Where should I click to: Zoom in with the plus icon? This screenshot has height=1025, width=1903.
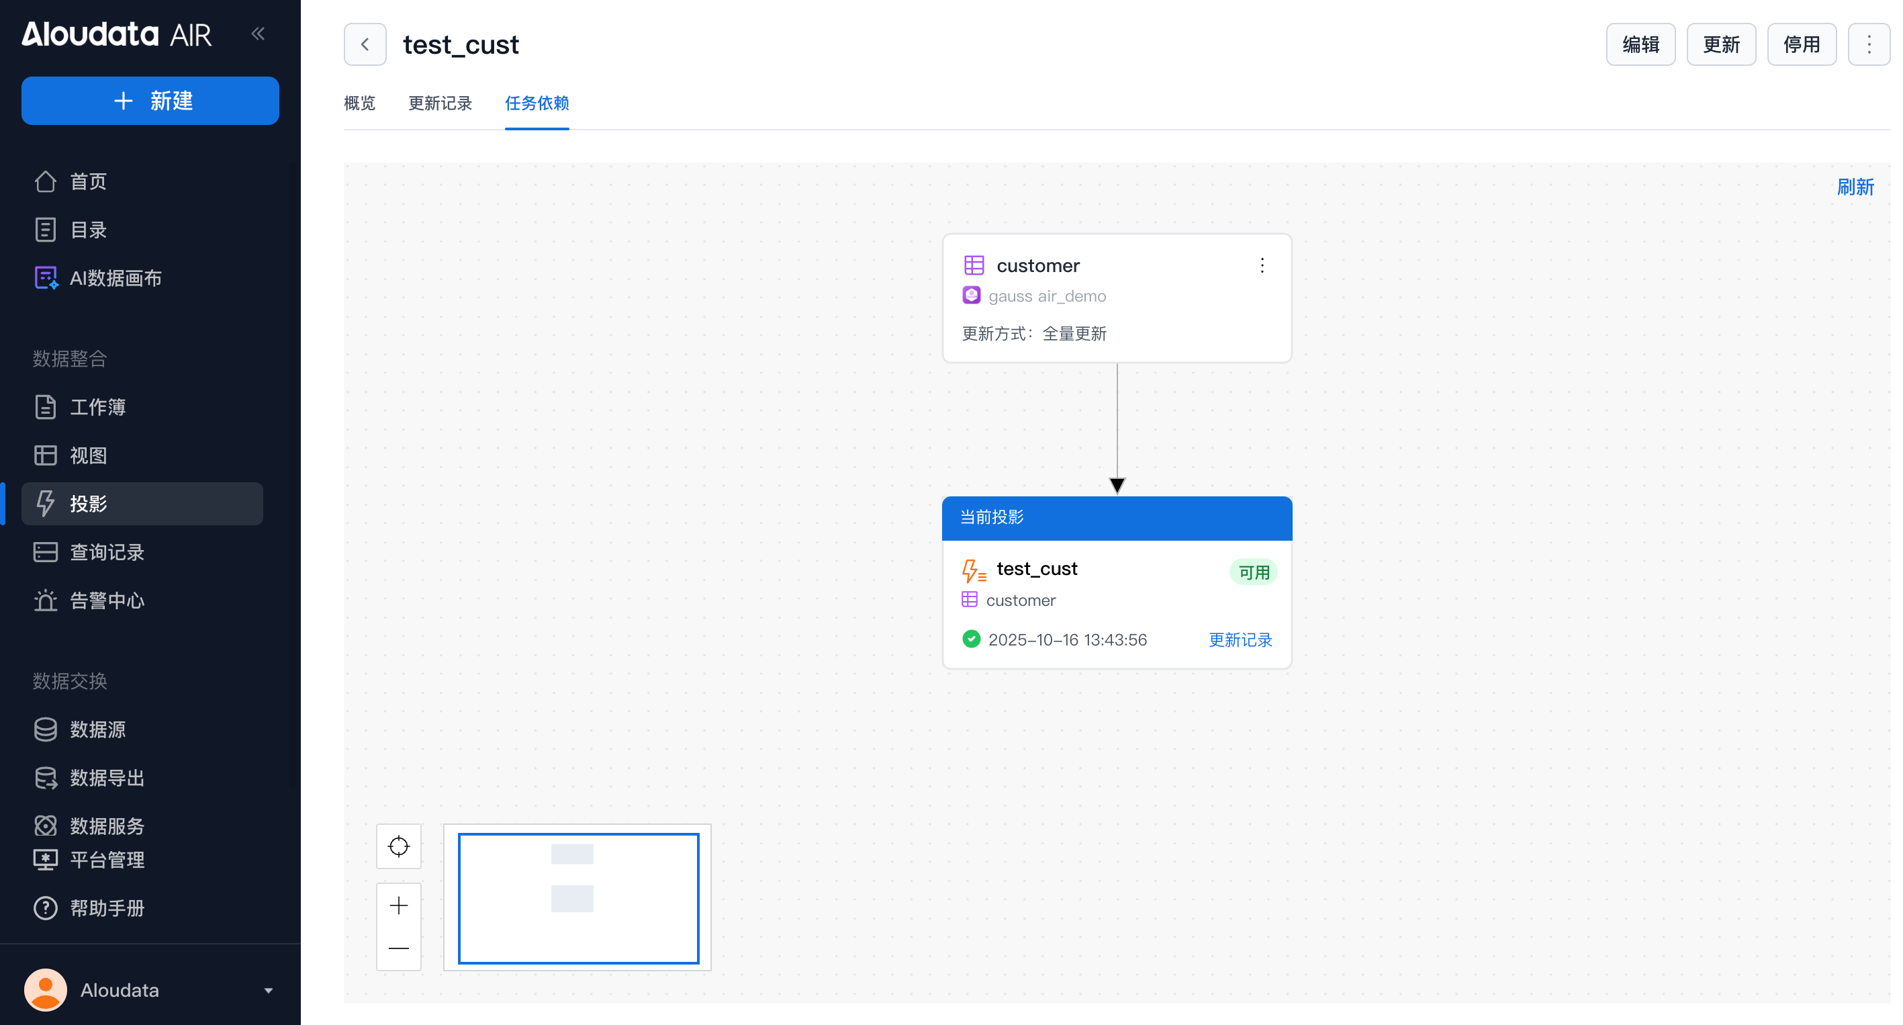[x=399, y=905]
